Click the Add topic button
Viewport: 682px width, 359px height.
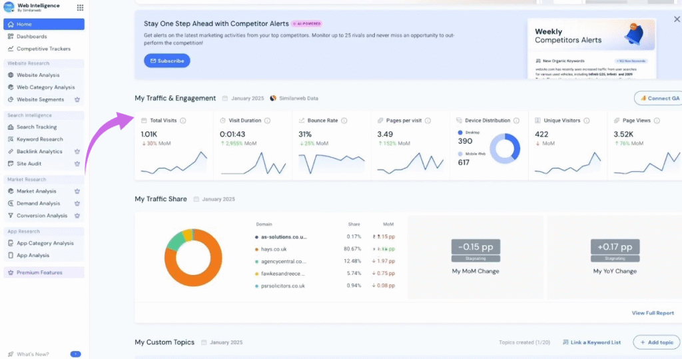click(656, 342)
